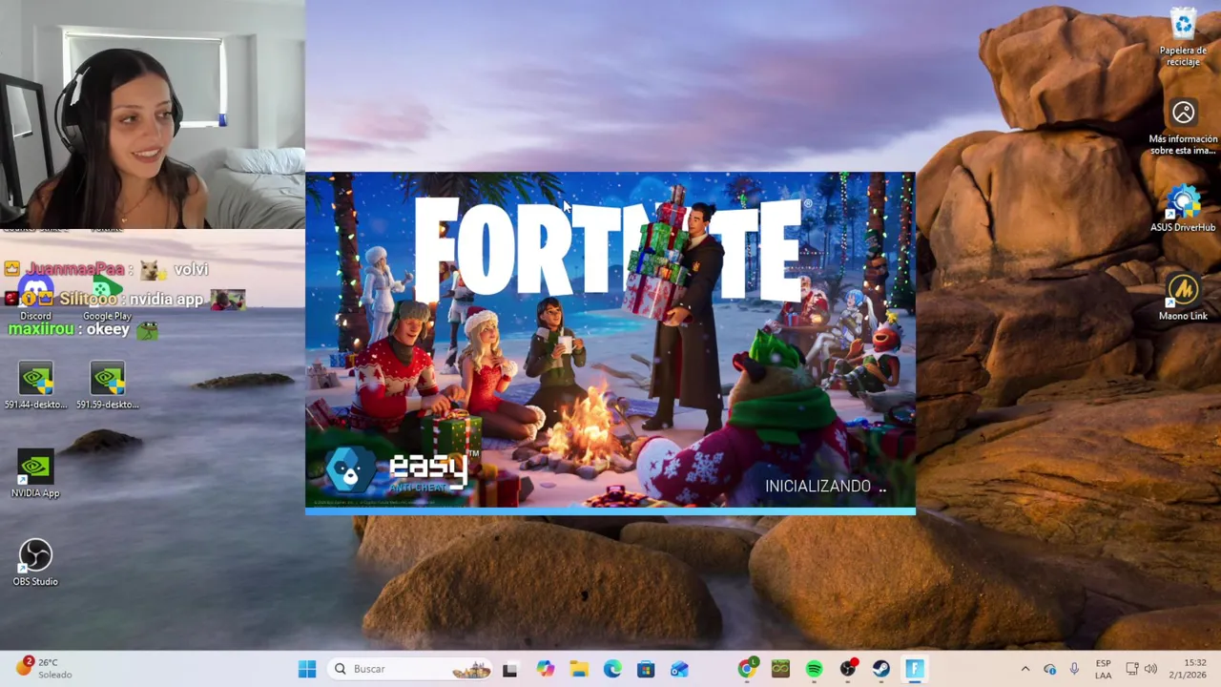
Task: Open Task View from the taskbar
Action: (509, 669)
